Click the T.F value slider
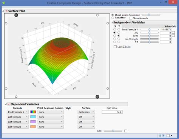The image size is (179, 139). coord(149,42)
